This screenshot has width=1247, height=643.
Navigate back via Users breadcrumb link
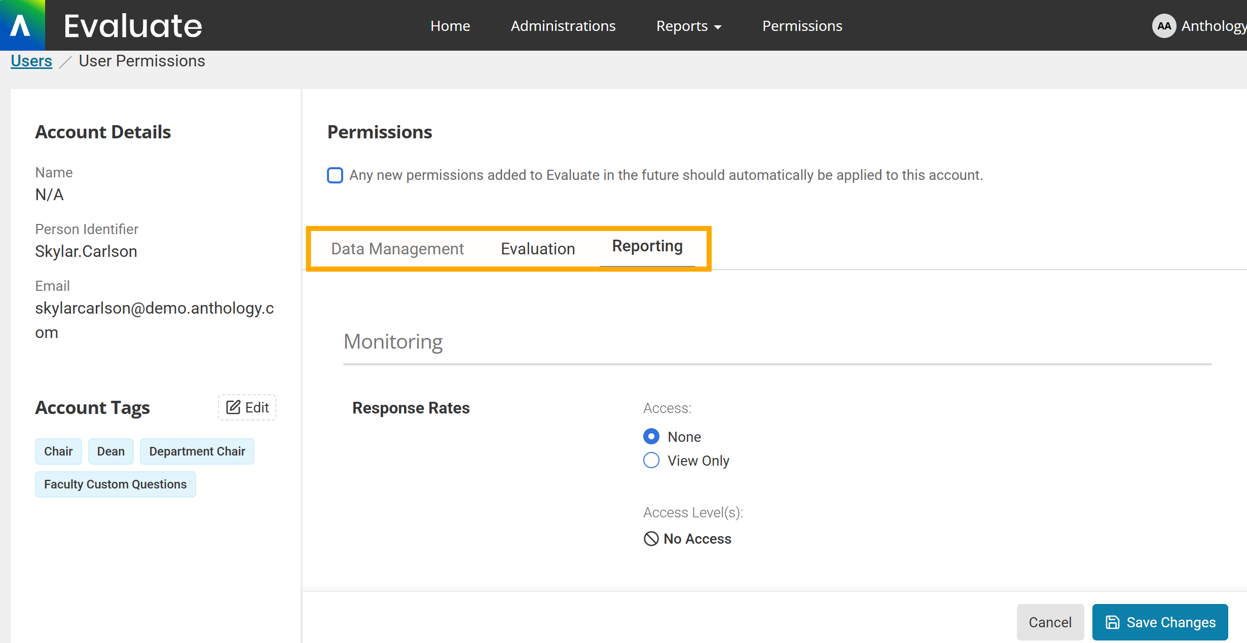click(31, 60)
